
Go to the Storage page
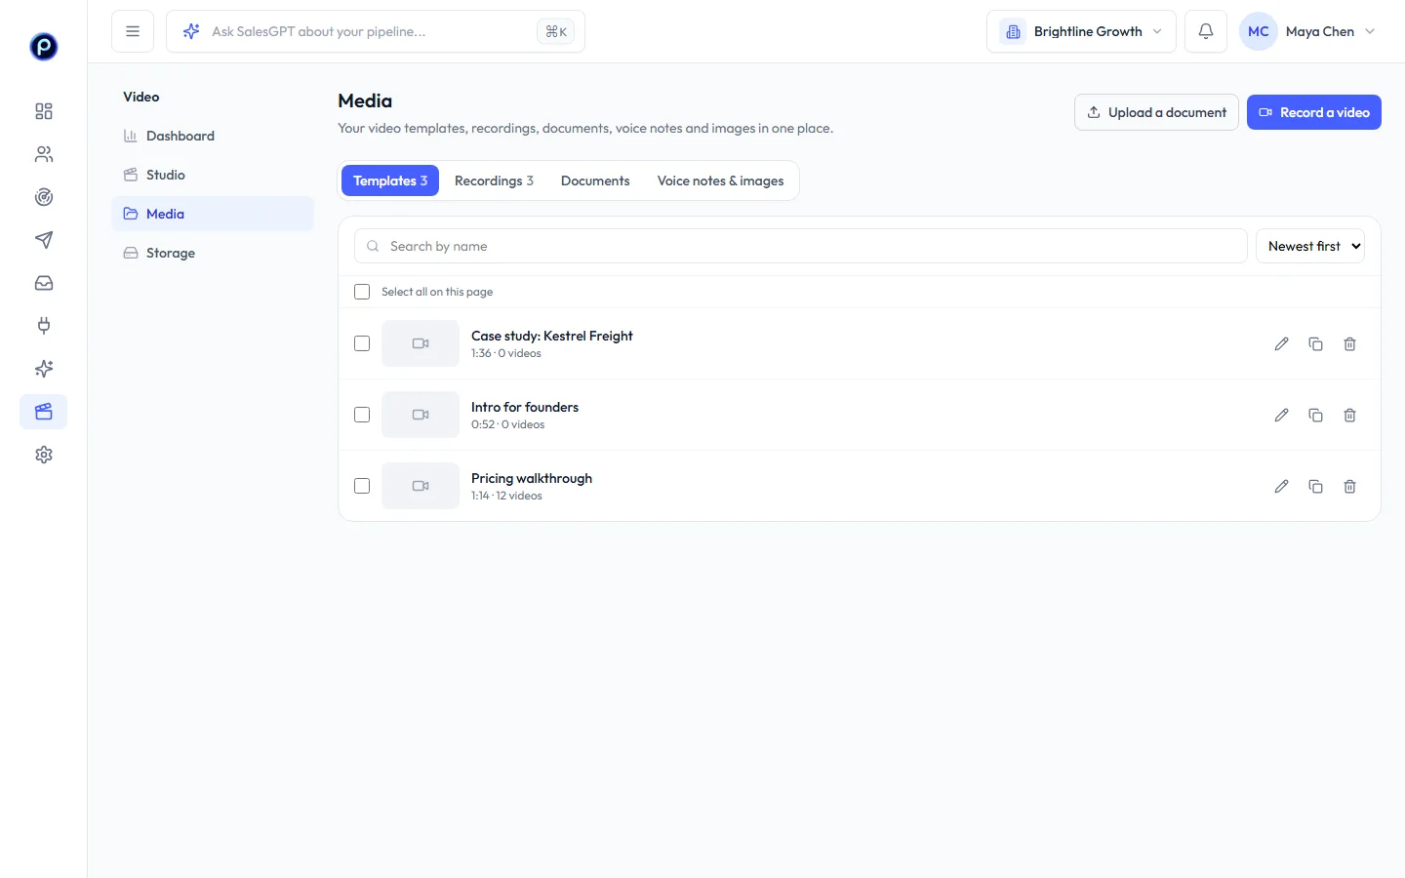(x=213, y=253)
